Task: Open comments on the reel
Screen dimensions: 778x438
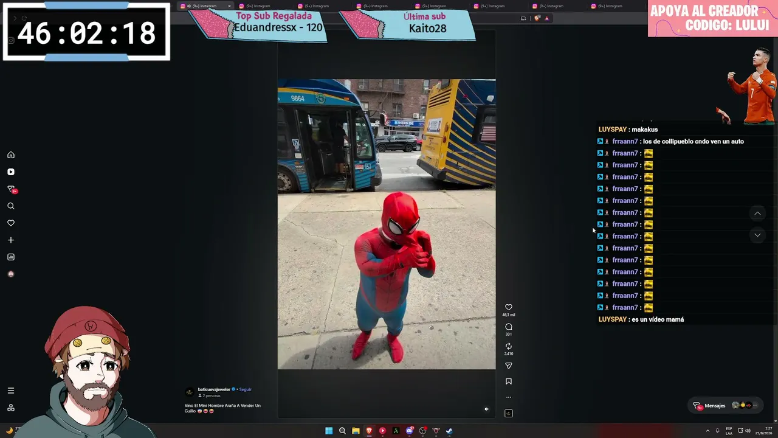Action: [x=509, y=327]
